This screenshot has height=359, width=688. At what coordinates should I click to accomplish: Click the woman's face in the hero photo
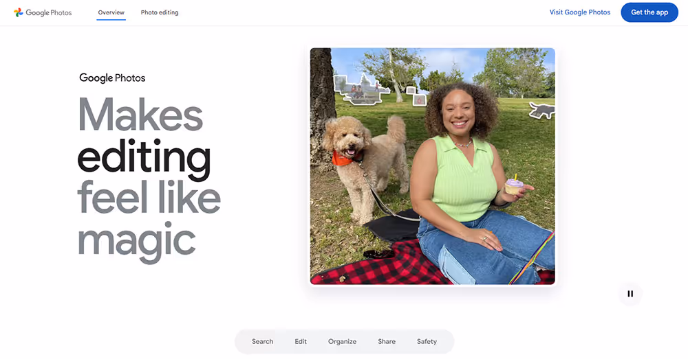point(459,113)
